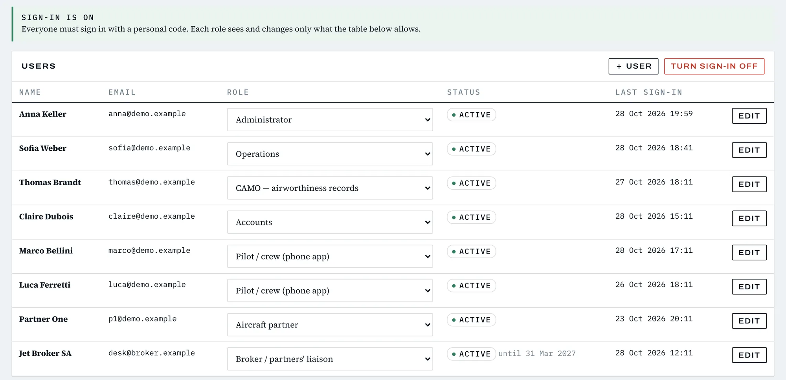Select email marco@demo.example
The height and width of the screenshot is (380, 786).
[149, 250]
